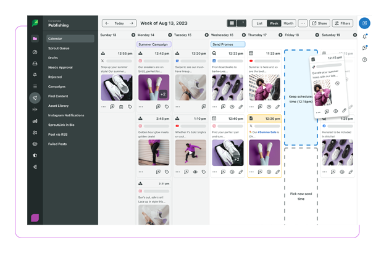389x253 pixels.
Task: Click the blue Compose button
Action: pos(364,23)
